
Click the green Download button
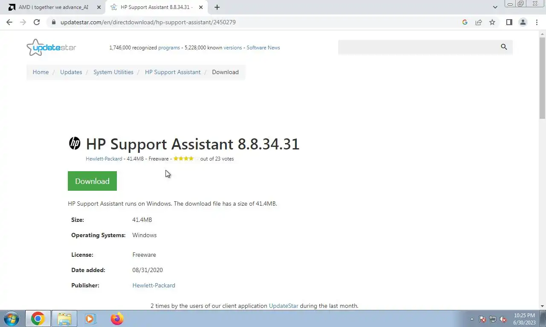(x=92, y=181)
